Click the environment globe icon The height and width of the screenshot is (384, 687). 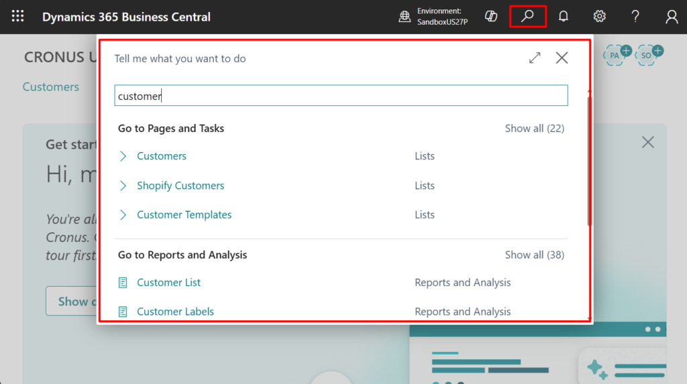405,17
